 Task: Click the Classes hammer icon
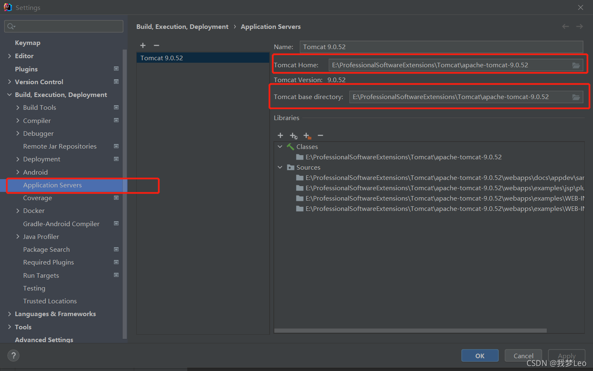pyautogui.click(x=290, y=147)
